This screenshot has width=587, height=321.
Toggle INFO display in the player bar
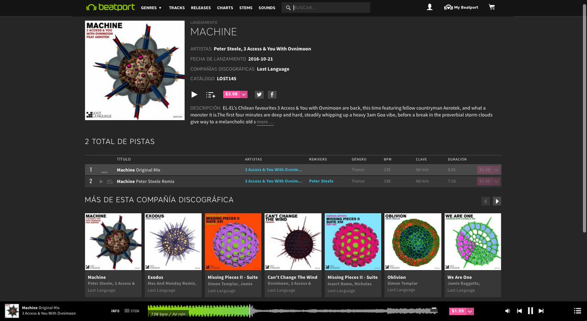[x=115, y=311]
